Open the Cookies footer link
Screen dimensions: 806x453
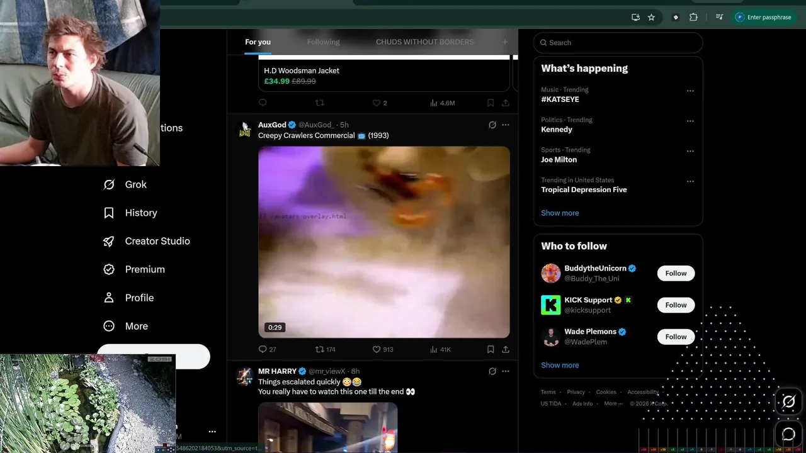[606, 392]
